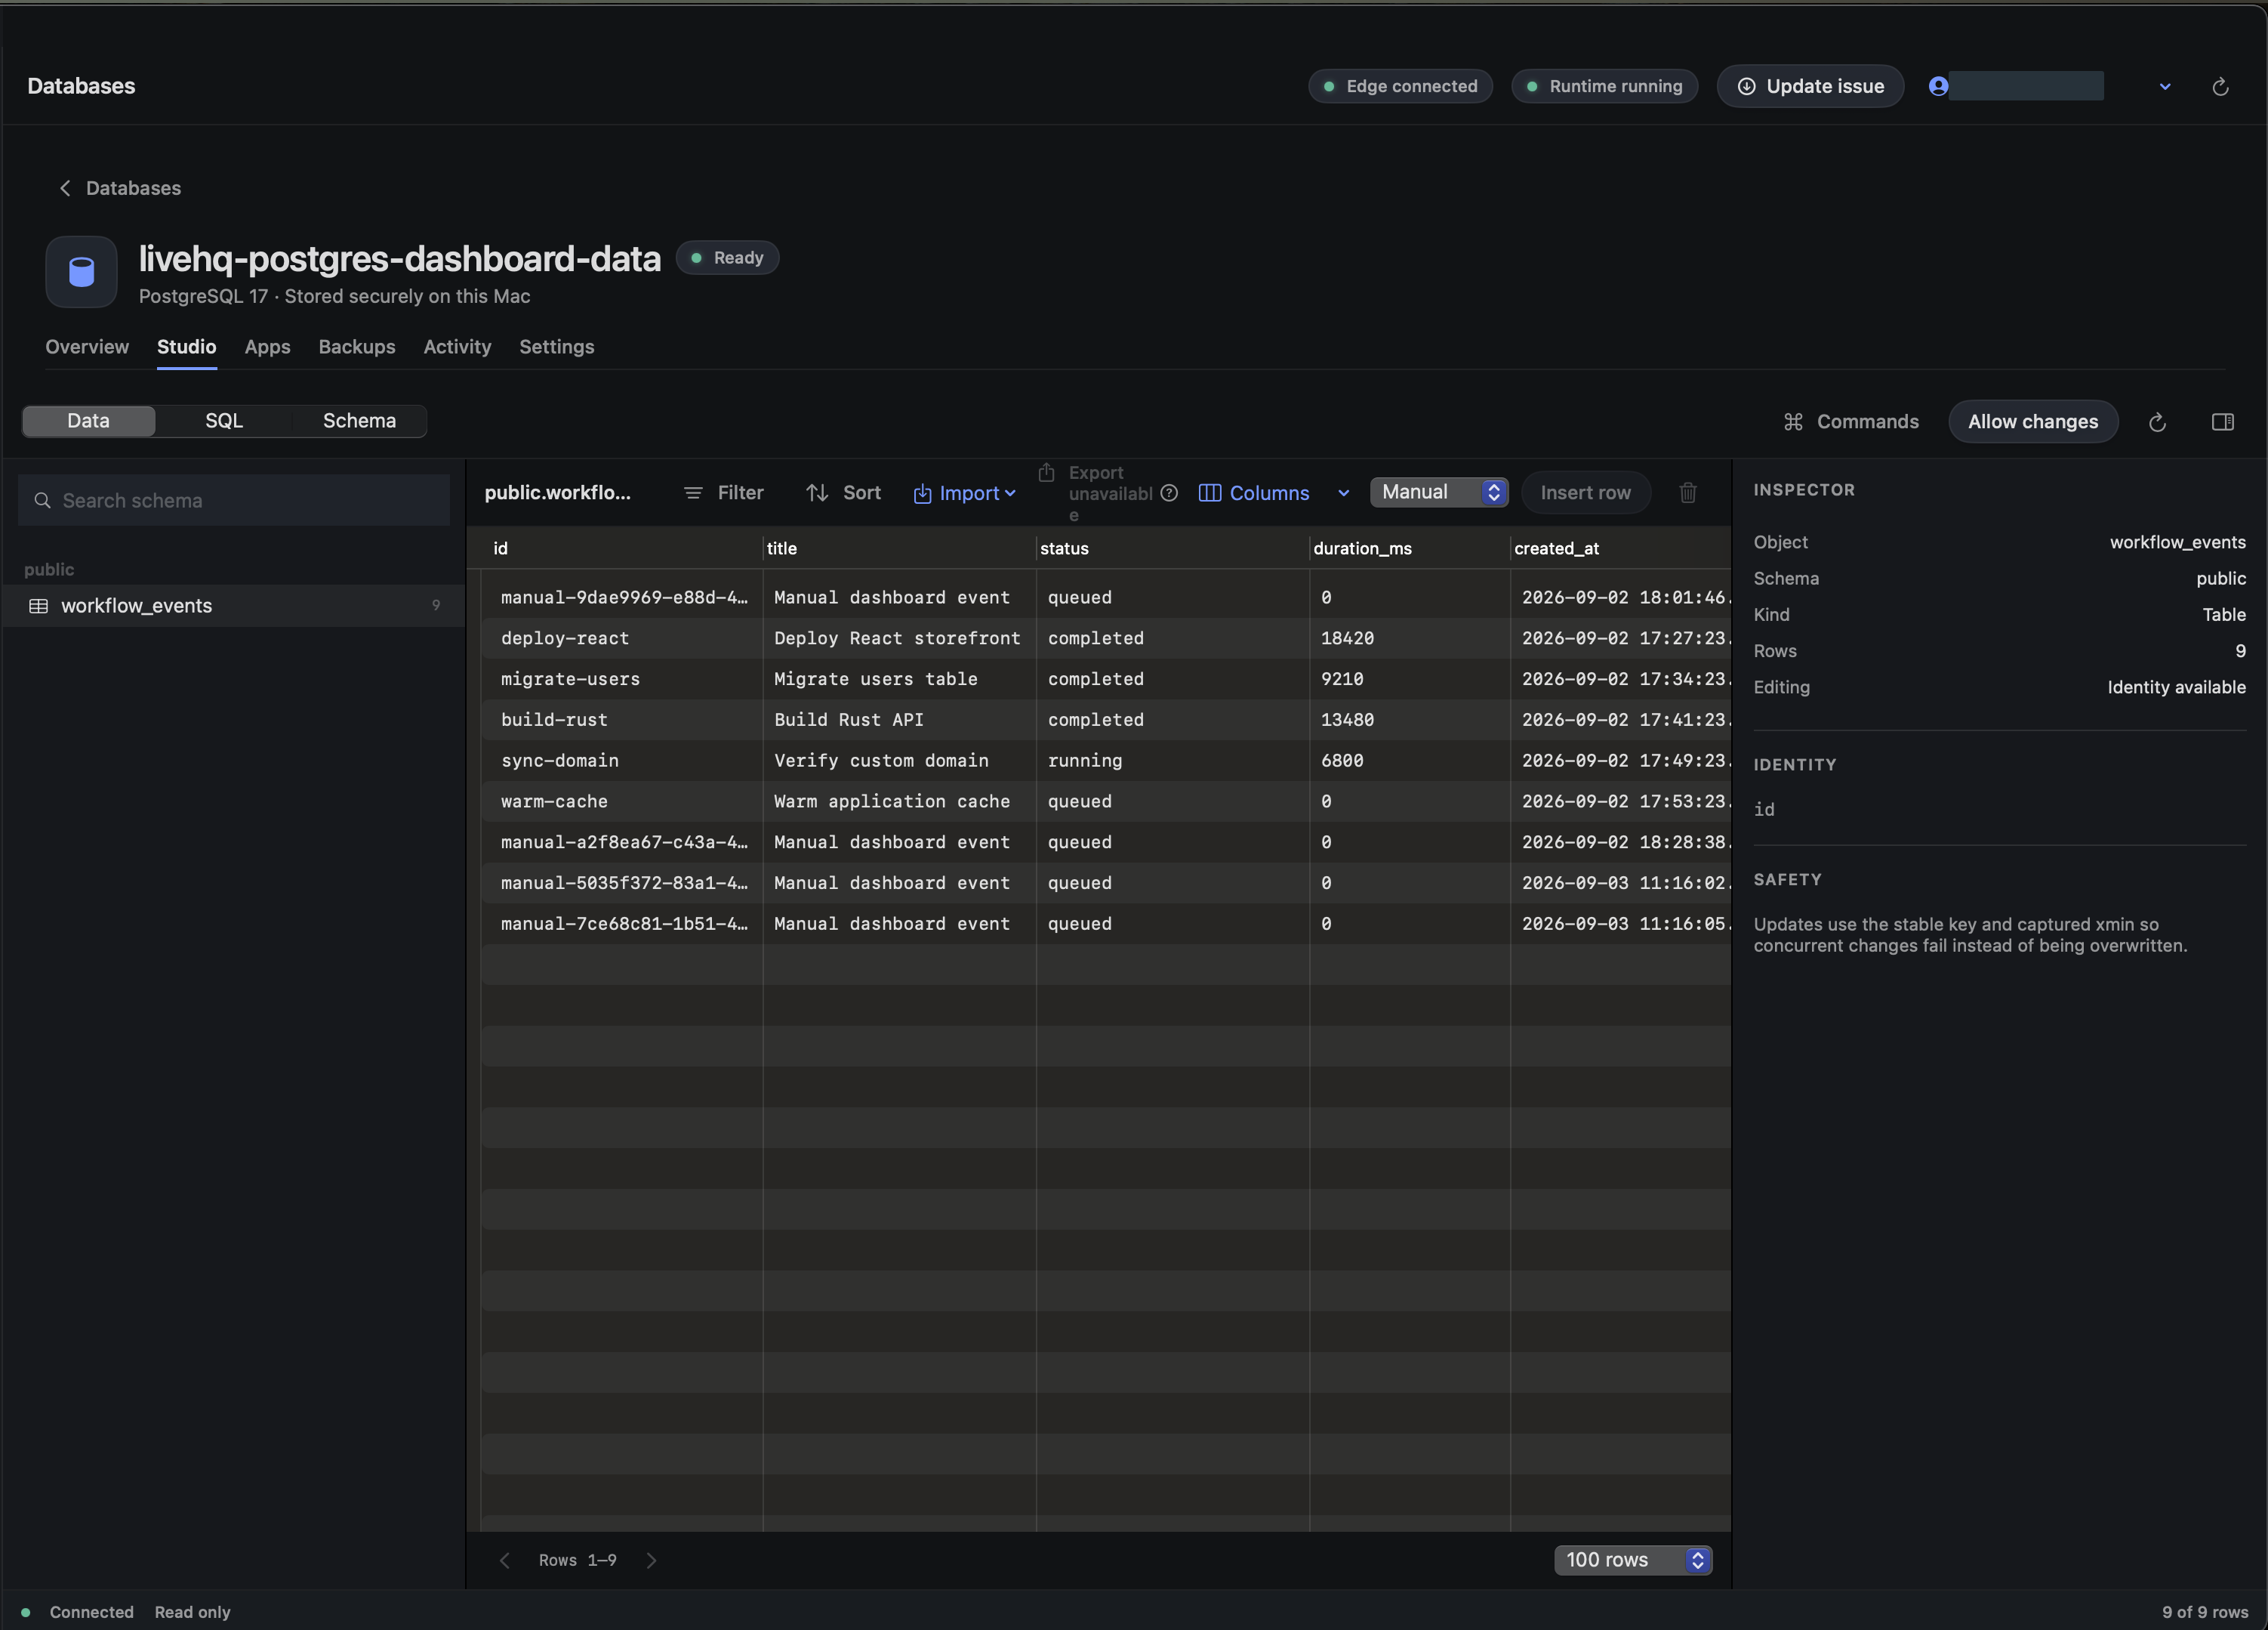Go to next rows page arrow
This screenshot has width=2268, height=1630.
pyautogui.click(x=651, y=1560)
